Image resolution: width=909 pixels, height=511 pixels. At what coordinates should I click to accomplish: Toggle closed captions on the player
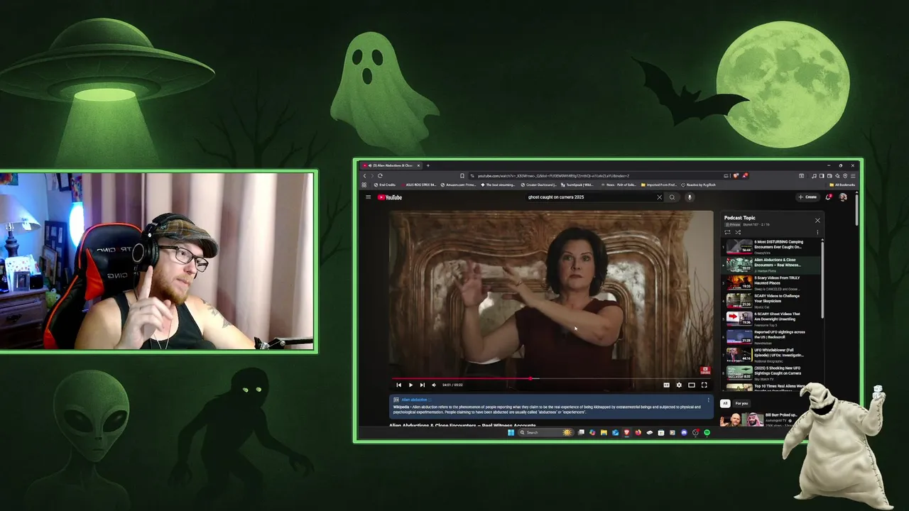point(666,385)
